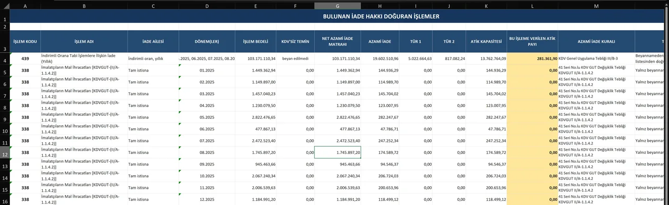Select column D header
Viewport: 669px width, 205px height.
point(207,6)
